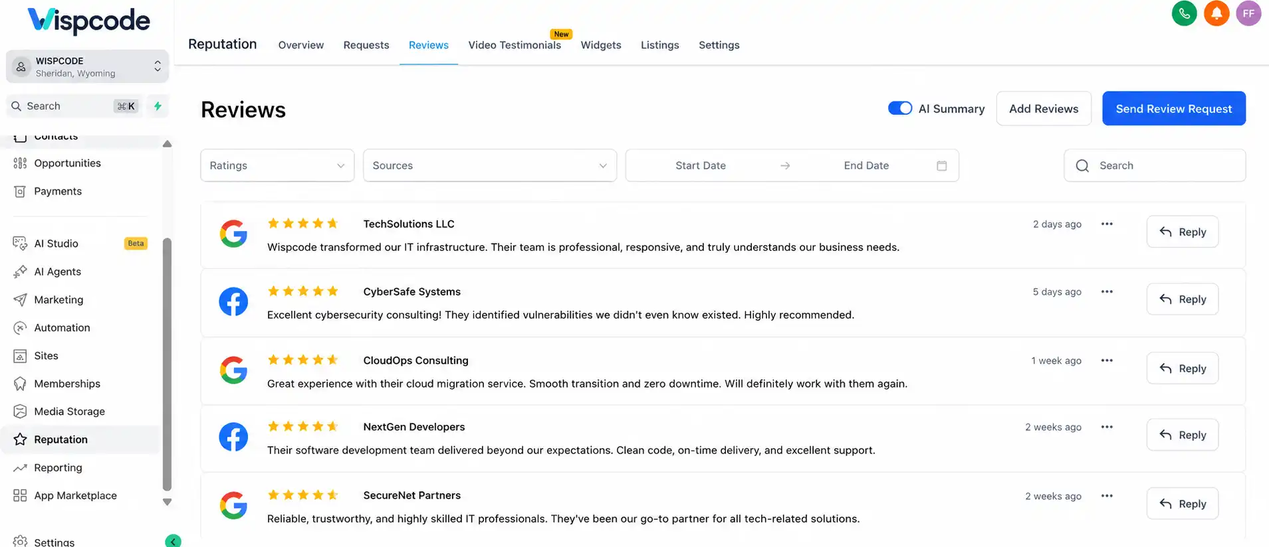Click the Wispcode logo
This screenshot has width=1269, height=547.
pos(88,21)
